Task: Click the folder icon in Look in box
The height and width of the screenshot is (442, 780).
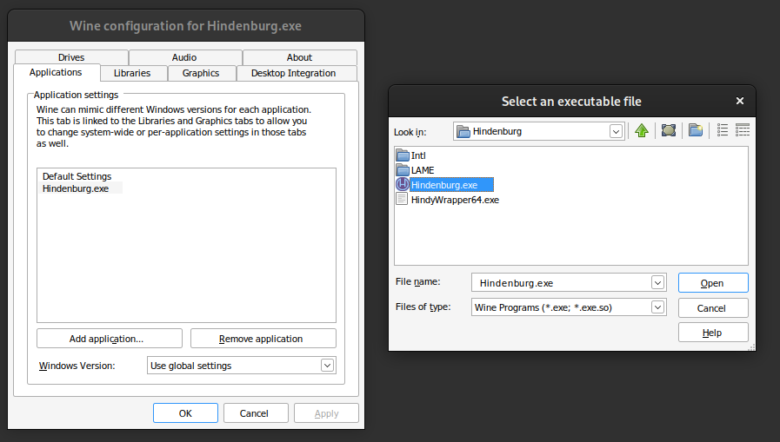Action: pos(463,132)
